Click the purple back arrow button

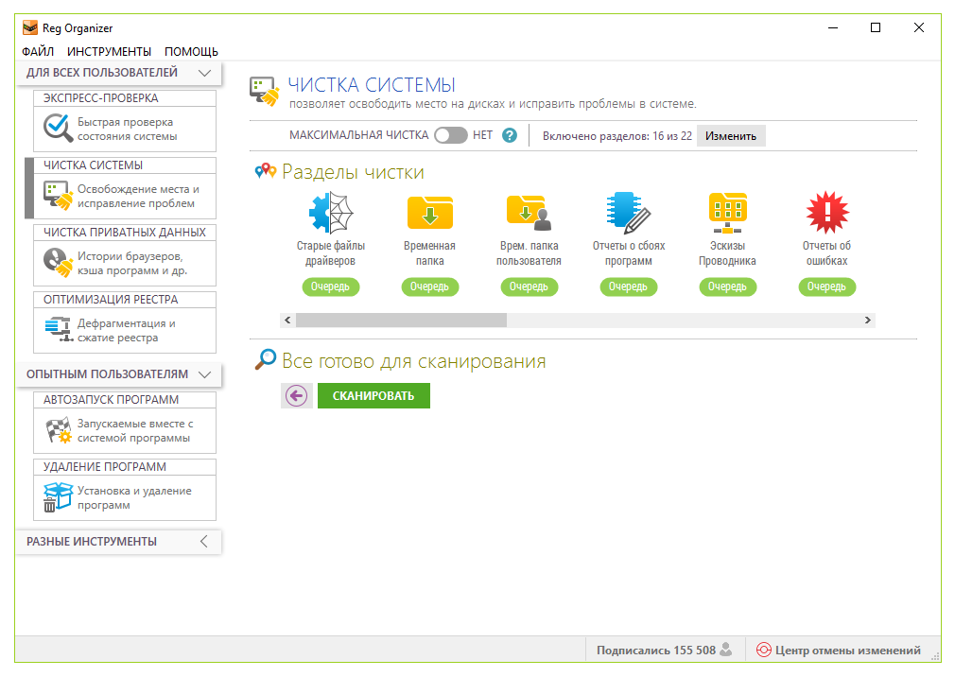click(x=297, y=396)
